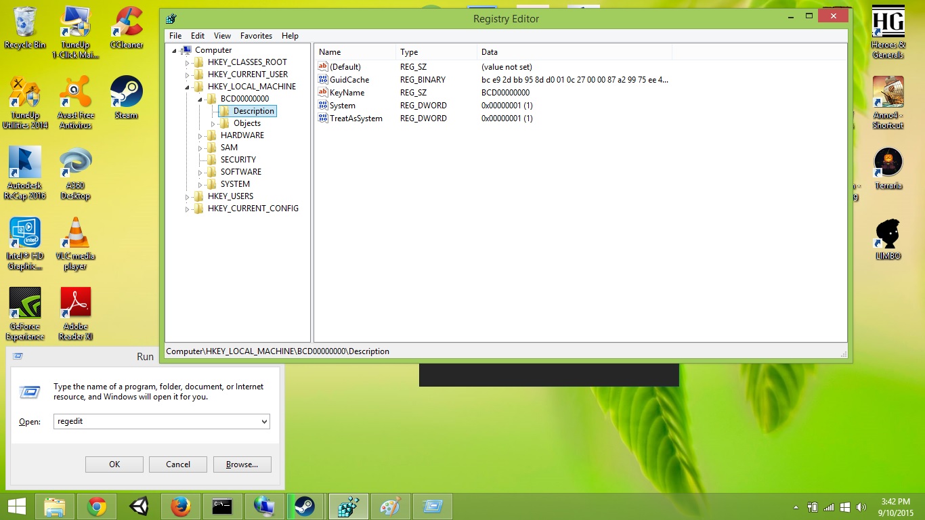This screenshot has height=520, width=925.
Task: Start Terraria from its desktop shortcut
Action: pyautogui.click(x=888, y=162)
